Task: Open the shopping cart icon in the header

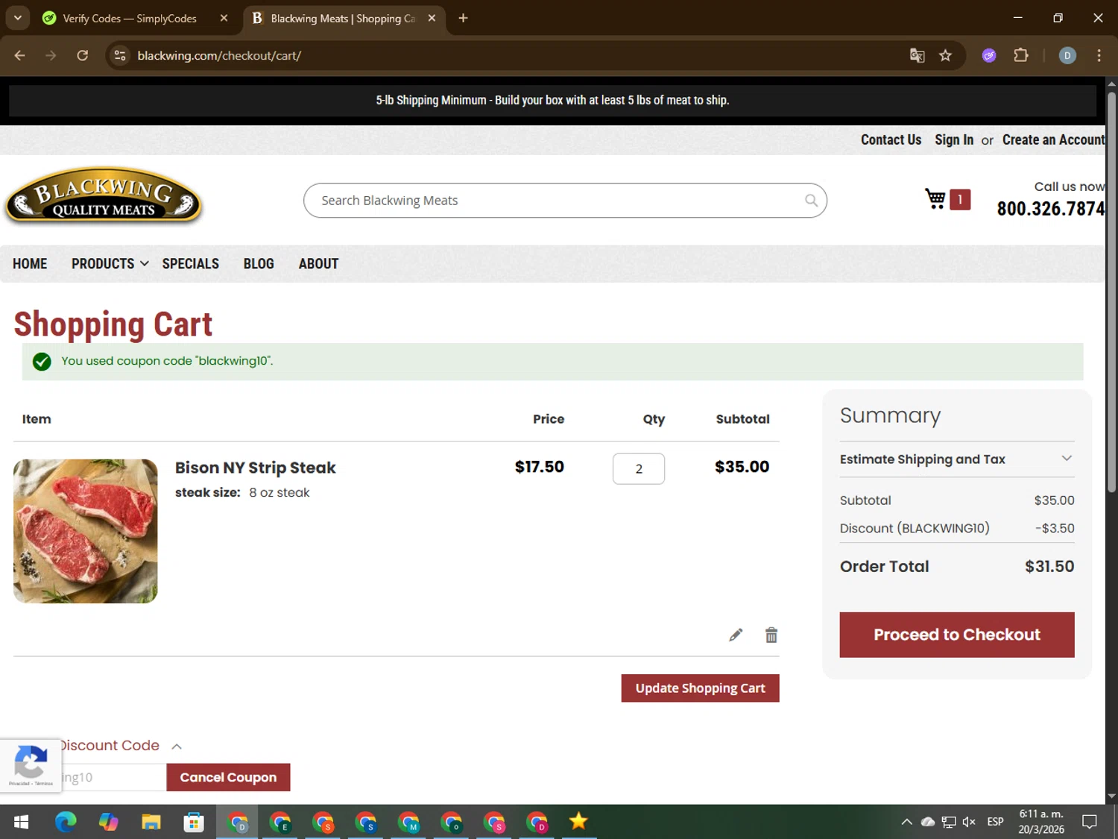Action: [x=935, y=199]
